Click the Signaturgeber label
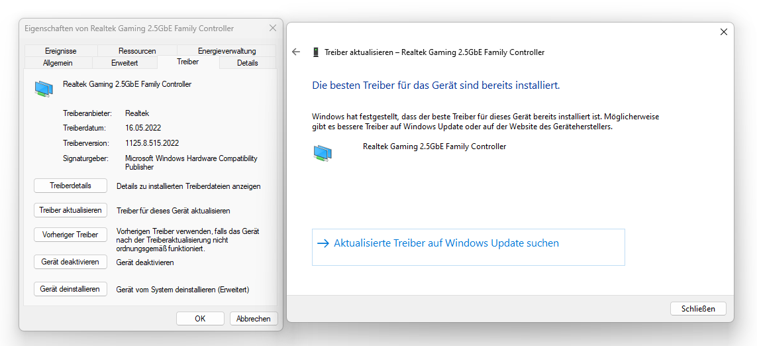 click(85, 158)
